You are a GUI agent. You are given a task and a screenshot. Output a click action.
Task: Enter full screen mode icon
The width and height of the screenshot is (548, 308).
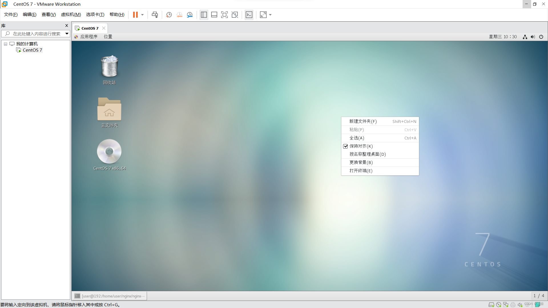(x=224, y=15)
